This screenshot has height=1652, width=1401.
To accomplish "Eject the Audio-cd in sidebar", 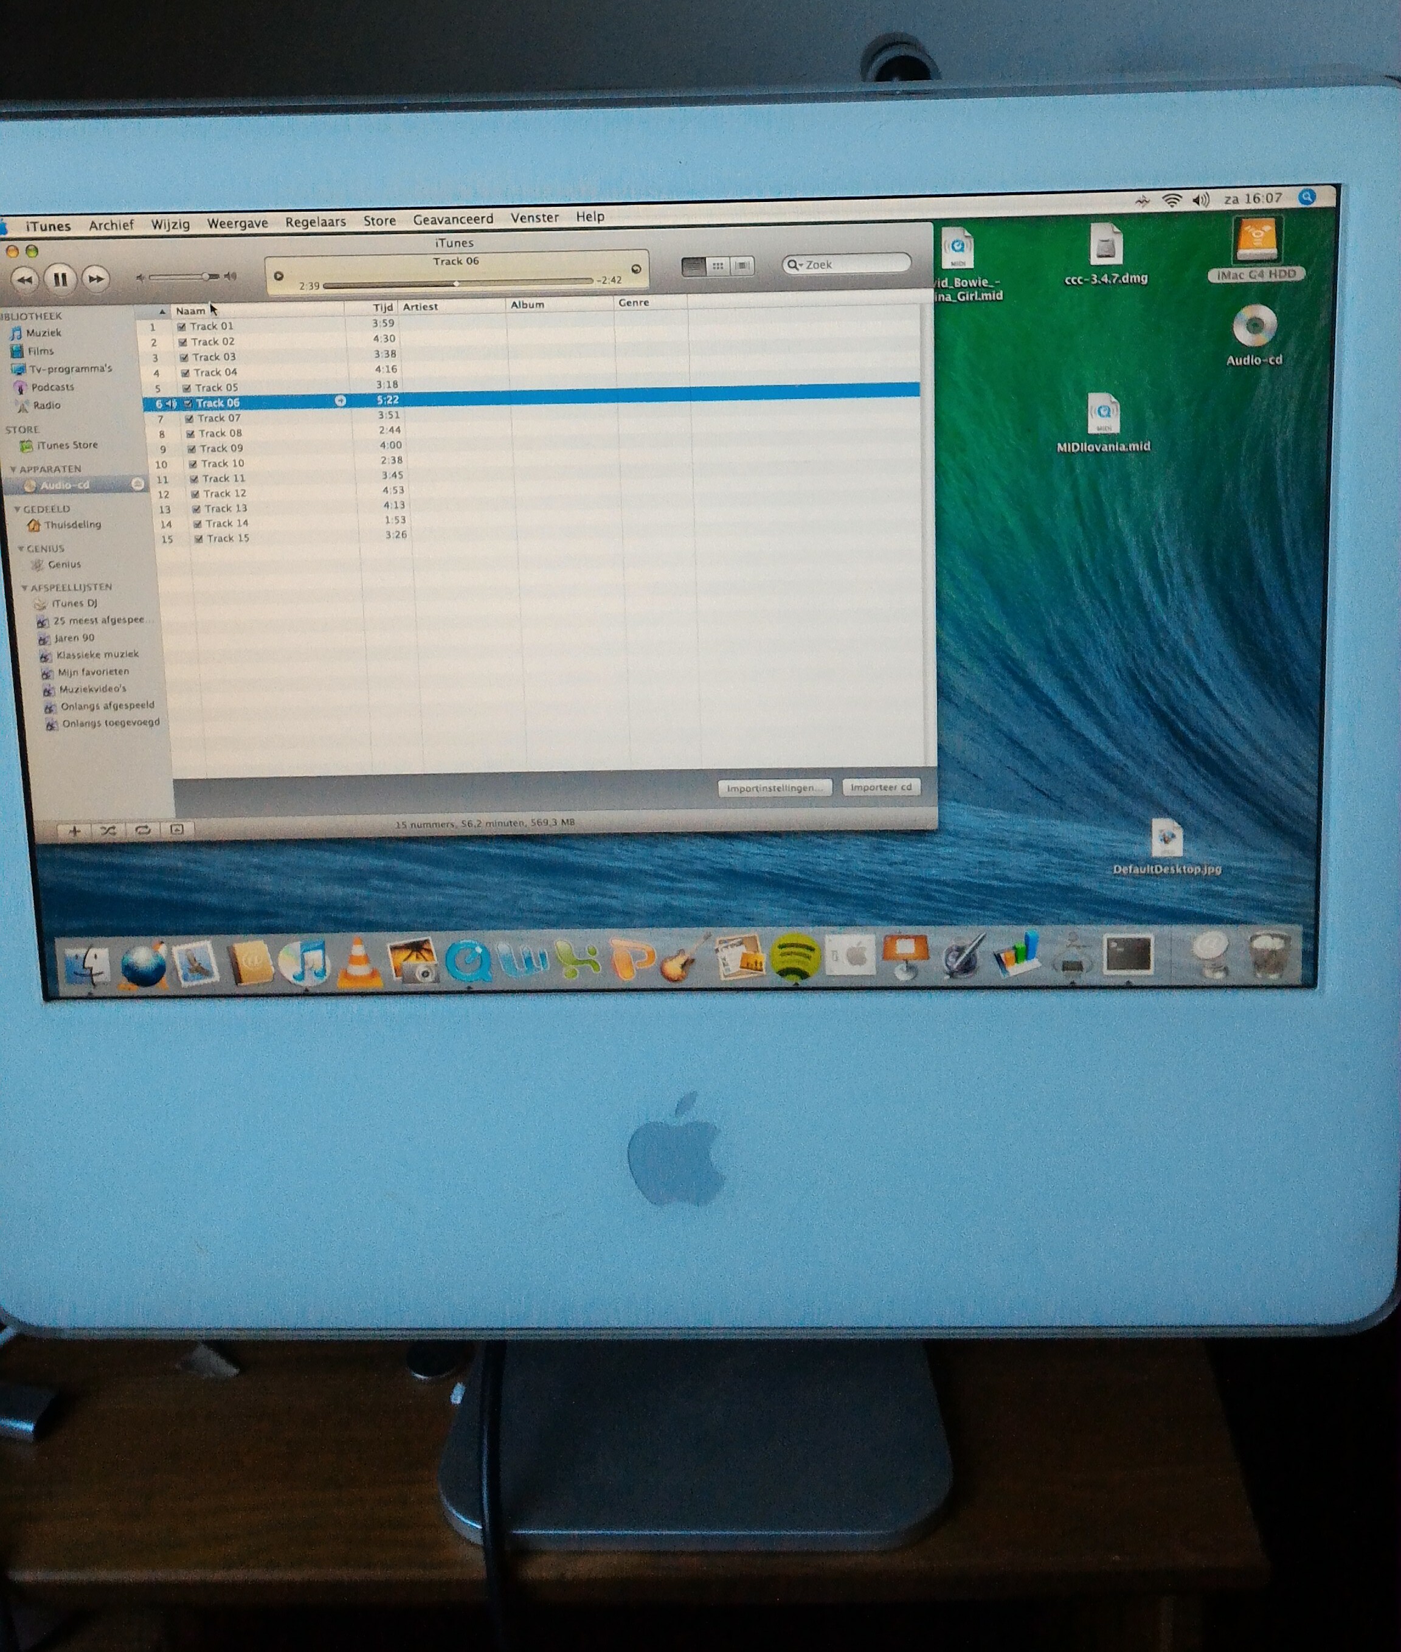I will coord(137,484).
